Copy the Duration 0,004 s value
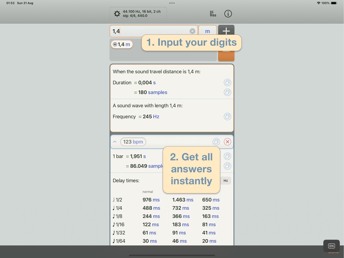The width and height of the screenshot is (344, 258). click(227, 82)
